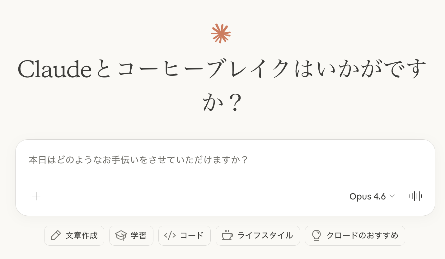445x259 pixels.
Task: Click the code brackets icon beside コード
Action: coord(170,235)
